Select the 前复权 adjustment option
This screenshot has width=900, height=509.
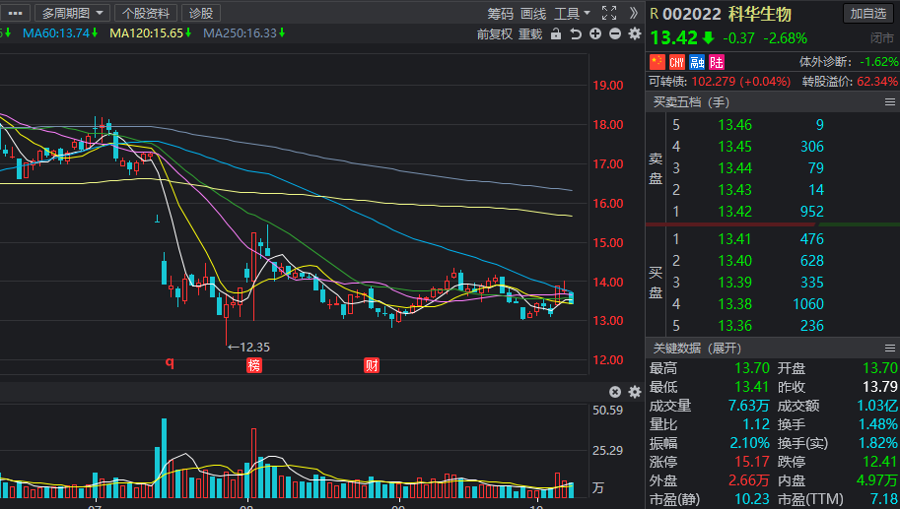click(494, 33)
